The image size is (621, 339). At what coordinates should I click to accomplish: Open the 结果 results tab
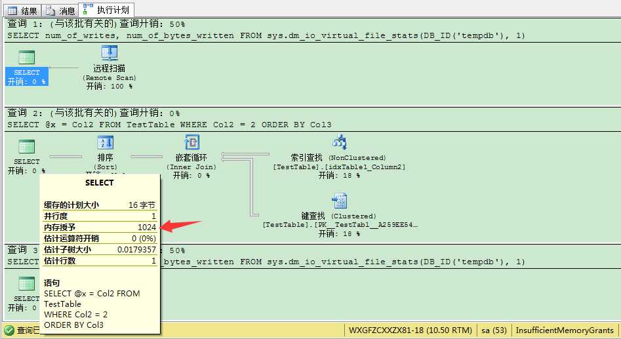[x=22, y=10]
